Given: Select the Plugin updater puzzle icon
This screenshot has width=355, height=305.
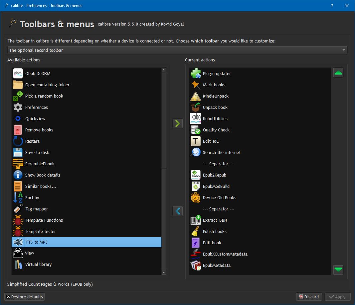Looking at the screenshot, I should [196, 73].
